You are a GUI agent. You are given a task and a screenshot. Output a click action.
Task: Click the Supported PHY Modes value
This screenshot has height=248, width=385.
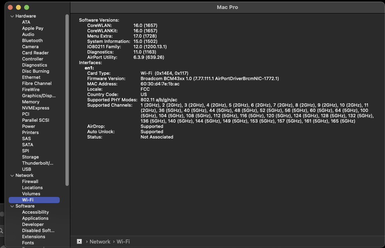pyautogui.click(x=159, y=100)
